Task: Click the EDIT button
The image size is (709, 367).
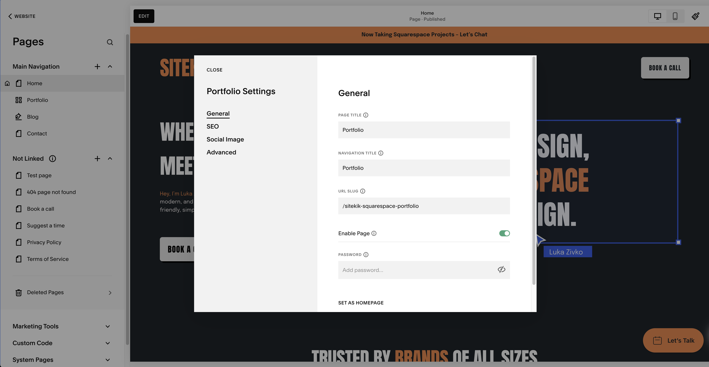Action: pyautogui.click(x=144, y=16)
